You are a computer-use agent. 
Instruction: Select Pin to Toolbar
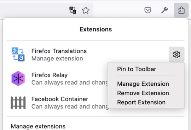137,69
